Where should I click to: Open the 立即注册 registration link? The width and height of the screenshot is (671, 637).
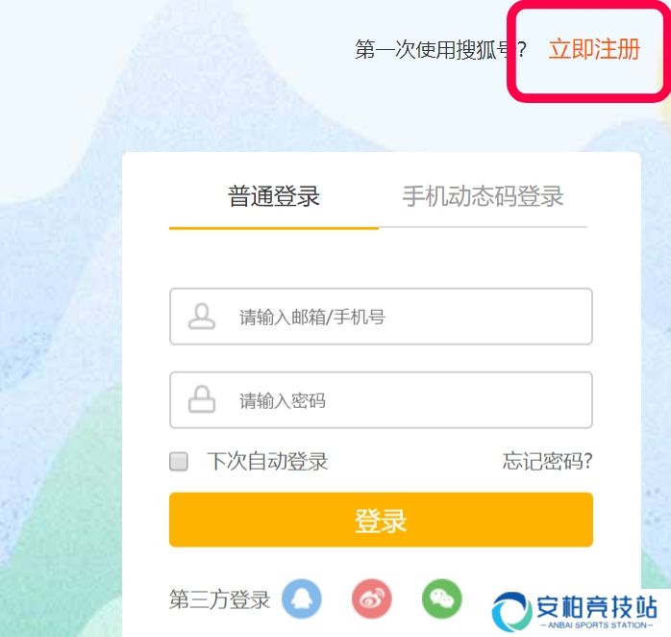(x=594, y=49)
